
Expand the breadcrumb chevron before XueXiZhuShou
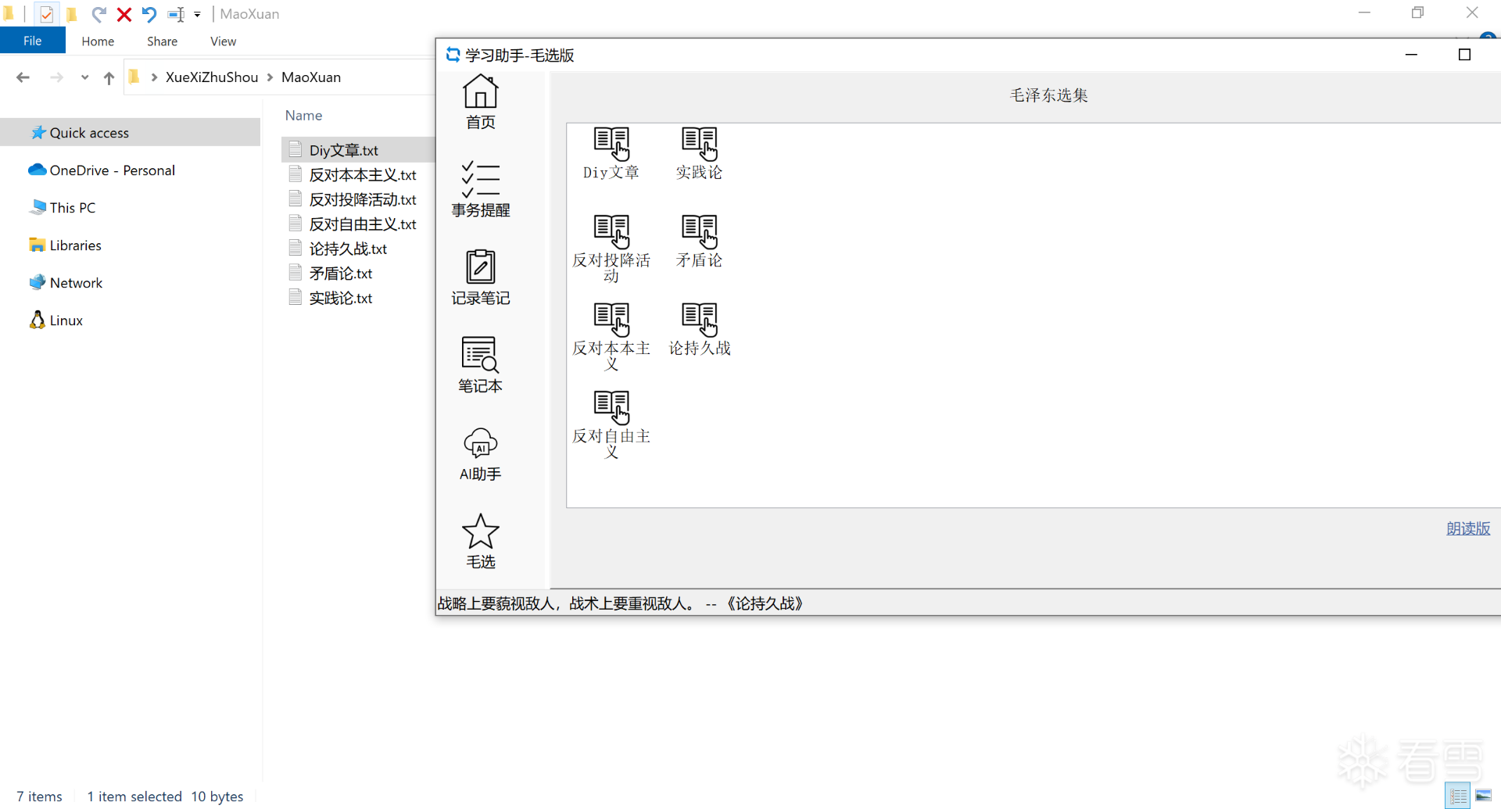tap(154, 77)
